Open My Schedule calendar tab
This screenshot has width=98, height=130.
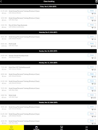click(x=36, y=128)
